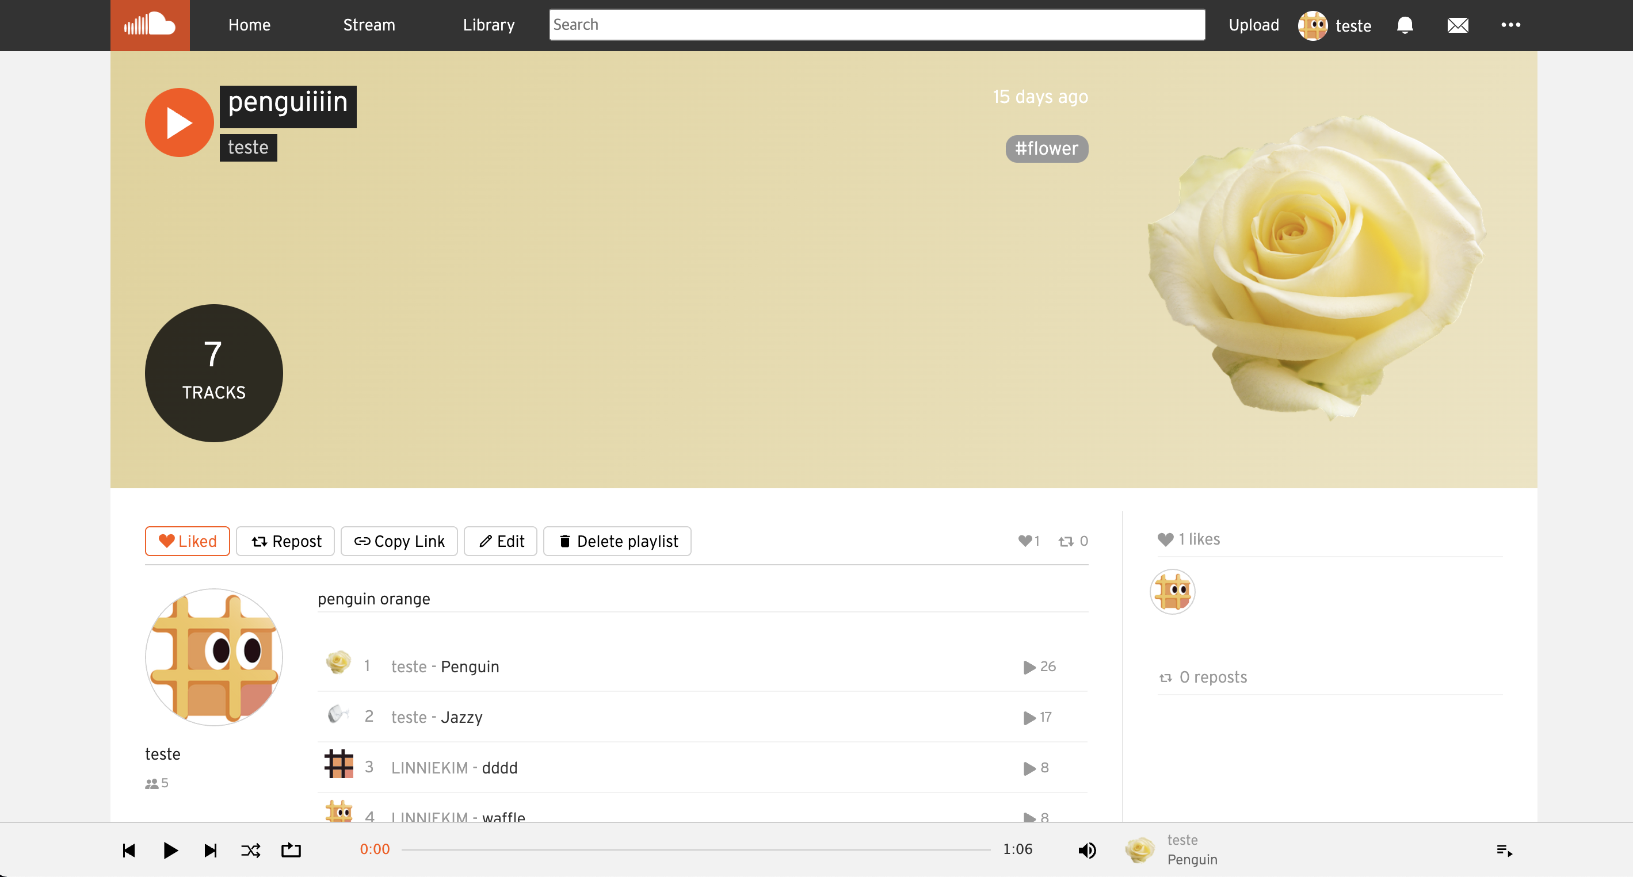The image size is (1633, 877).
Task: Open the teste user menu in header
Action: coord(1335,25)
